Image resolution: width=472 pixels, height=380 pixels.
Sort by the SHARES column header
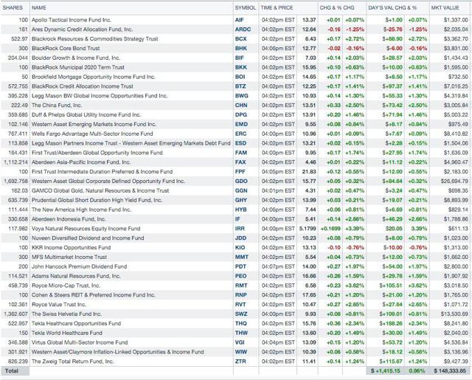tap(13, 8)
